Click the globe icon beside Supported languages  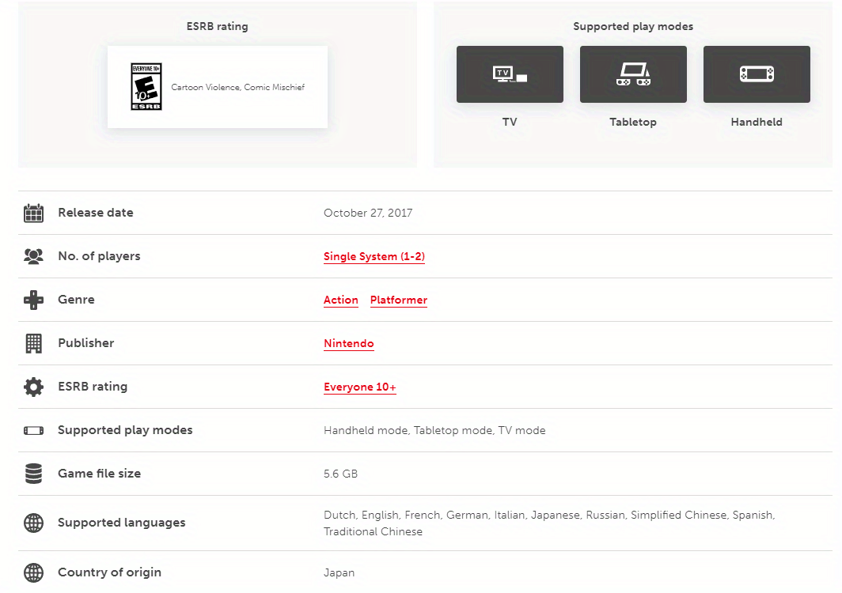[33, 523]
